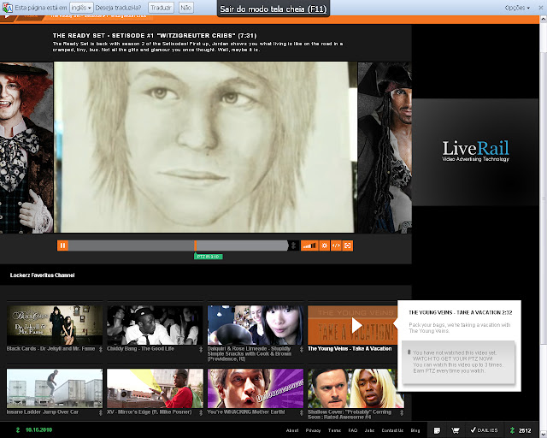Play Shallow Cover Probably Coming Soon thumbnail
This screenshot has width=547, height=438.
356,388
